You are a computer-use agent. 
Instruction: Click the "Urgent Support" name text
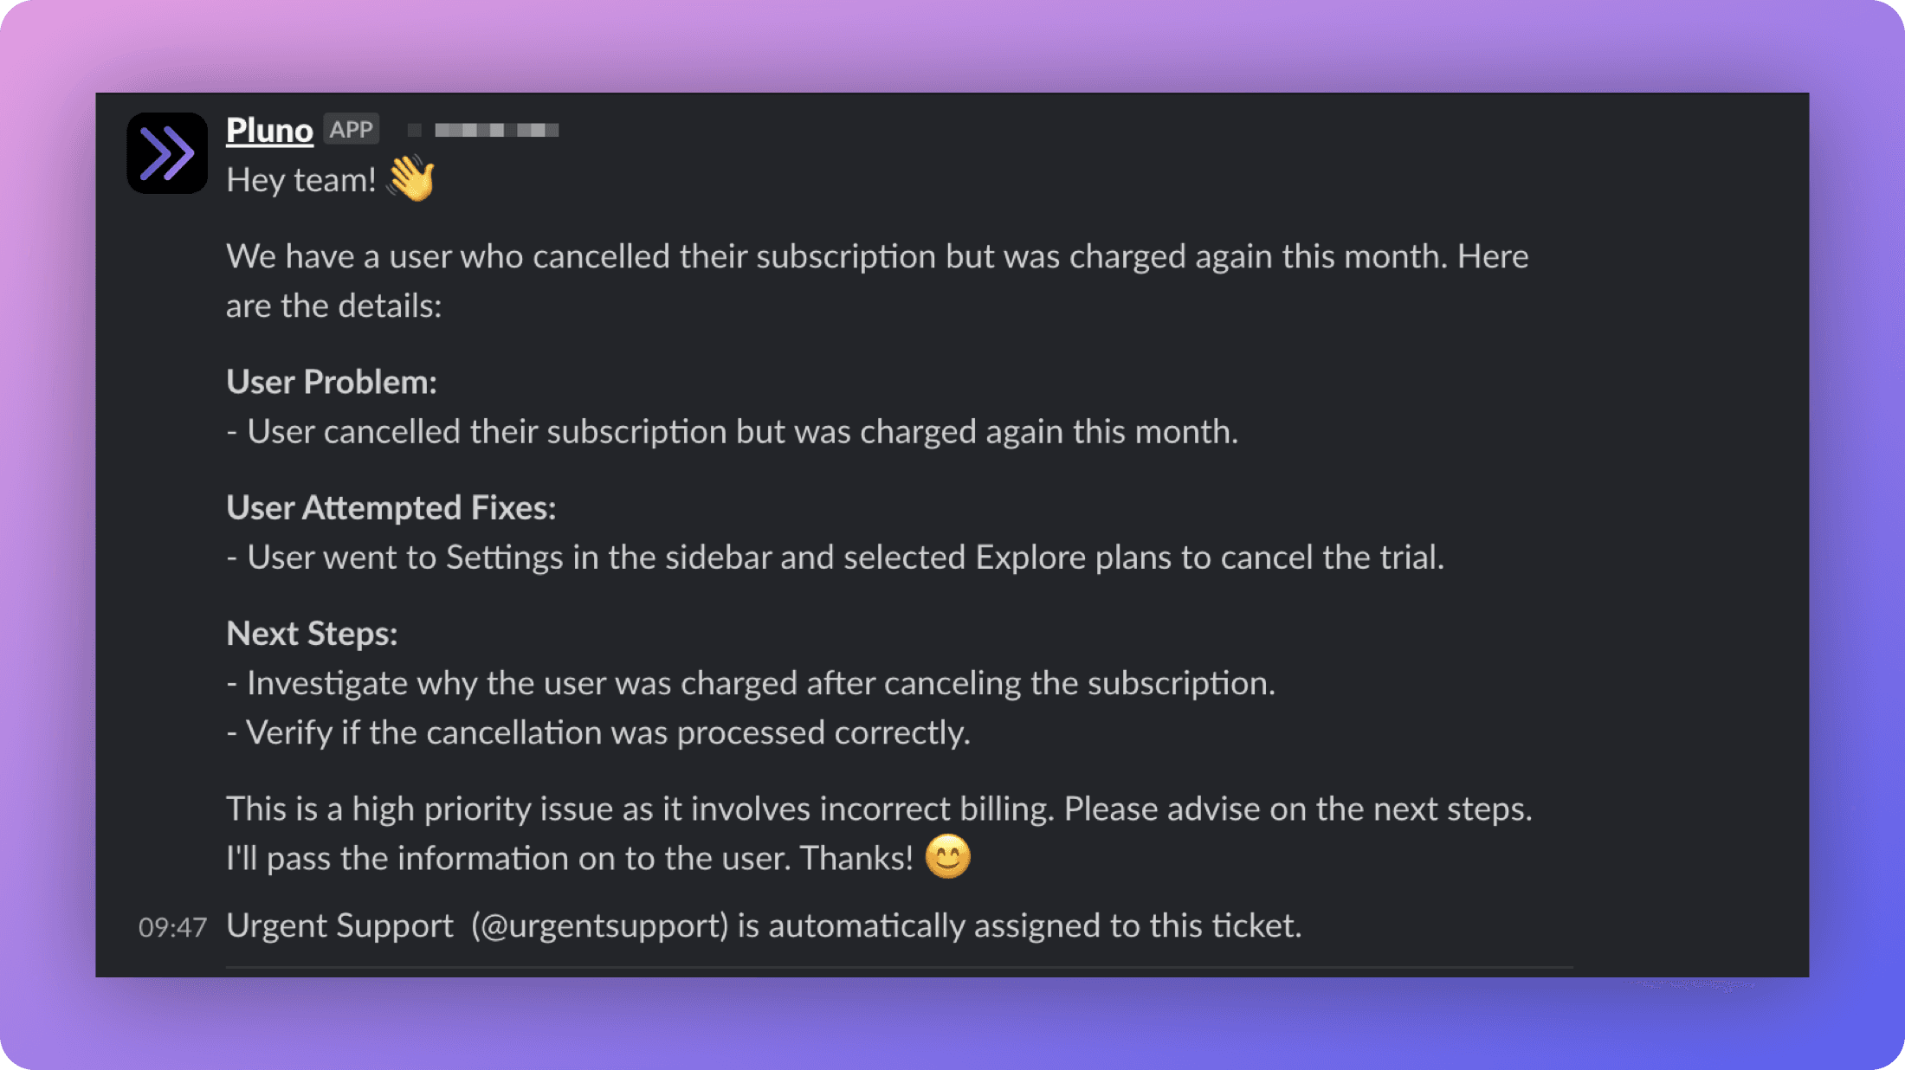coord(339,925)
